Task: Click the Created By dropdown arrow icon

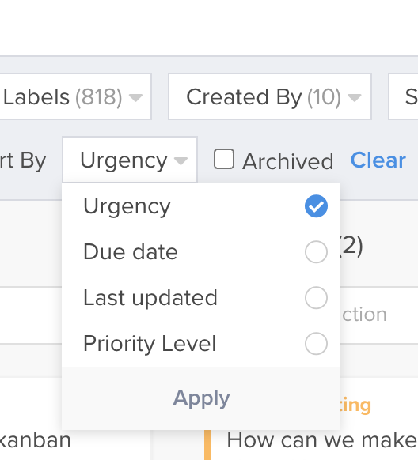Action: pos(355,97)
